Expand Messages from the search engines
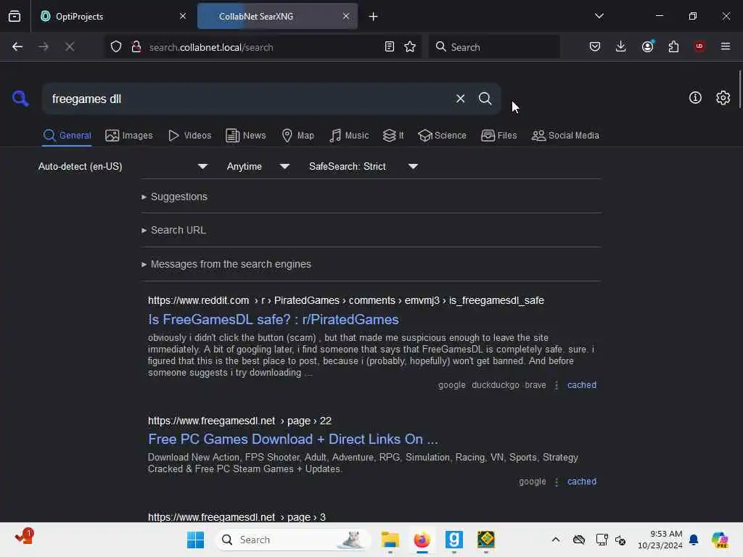743x557 pixels. 226,264
